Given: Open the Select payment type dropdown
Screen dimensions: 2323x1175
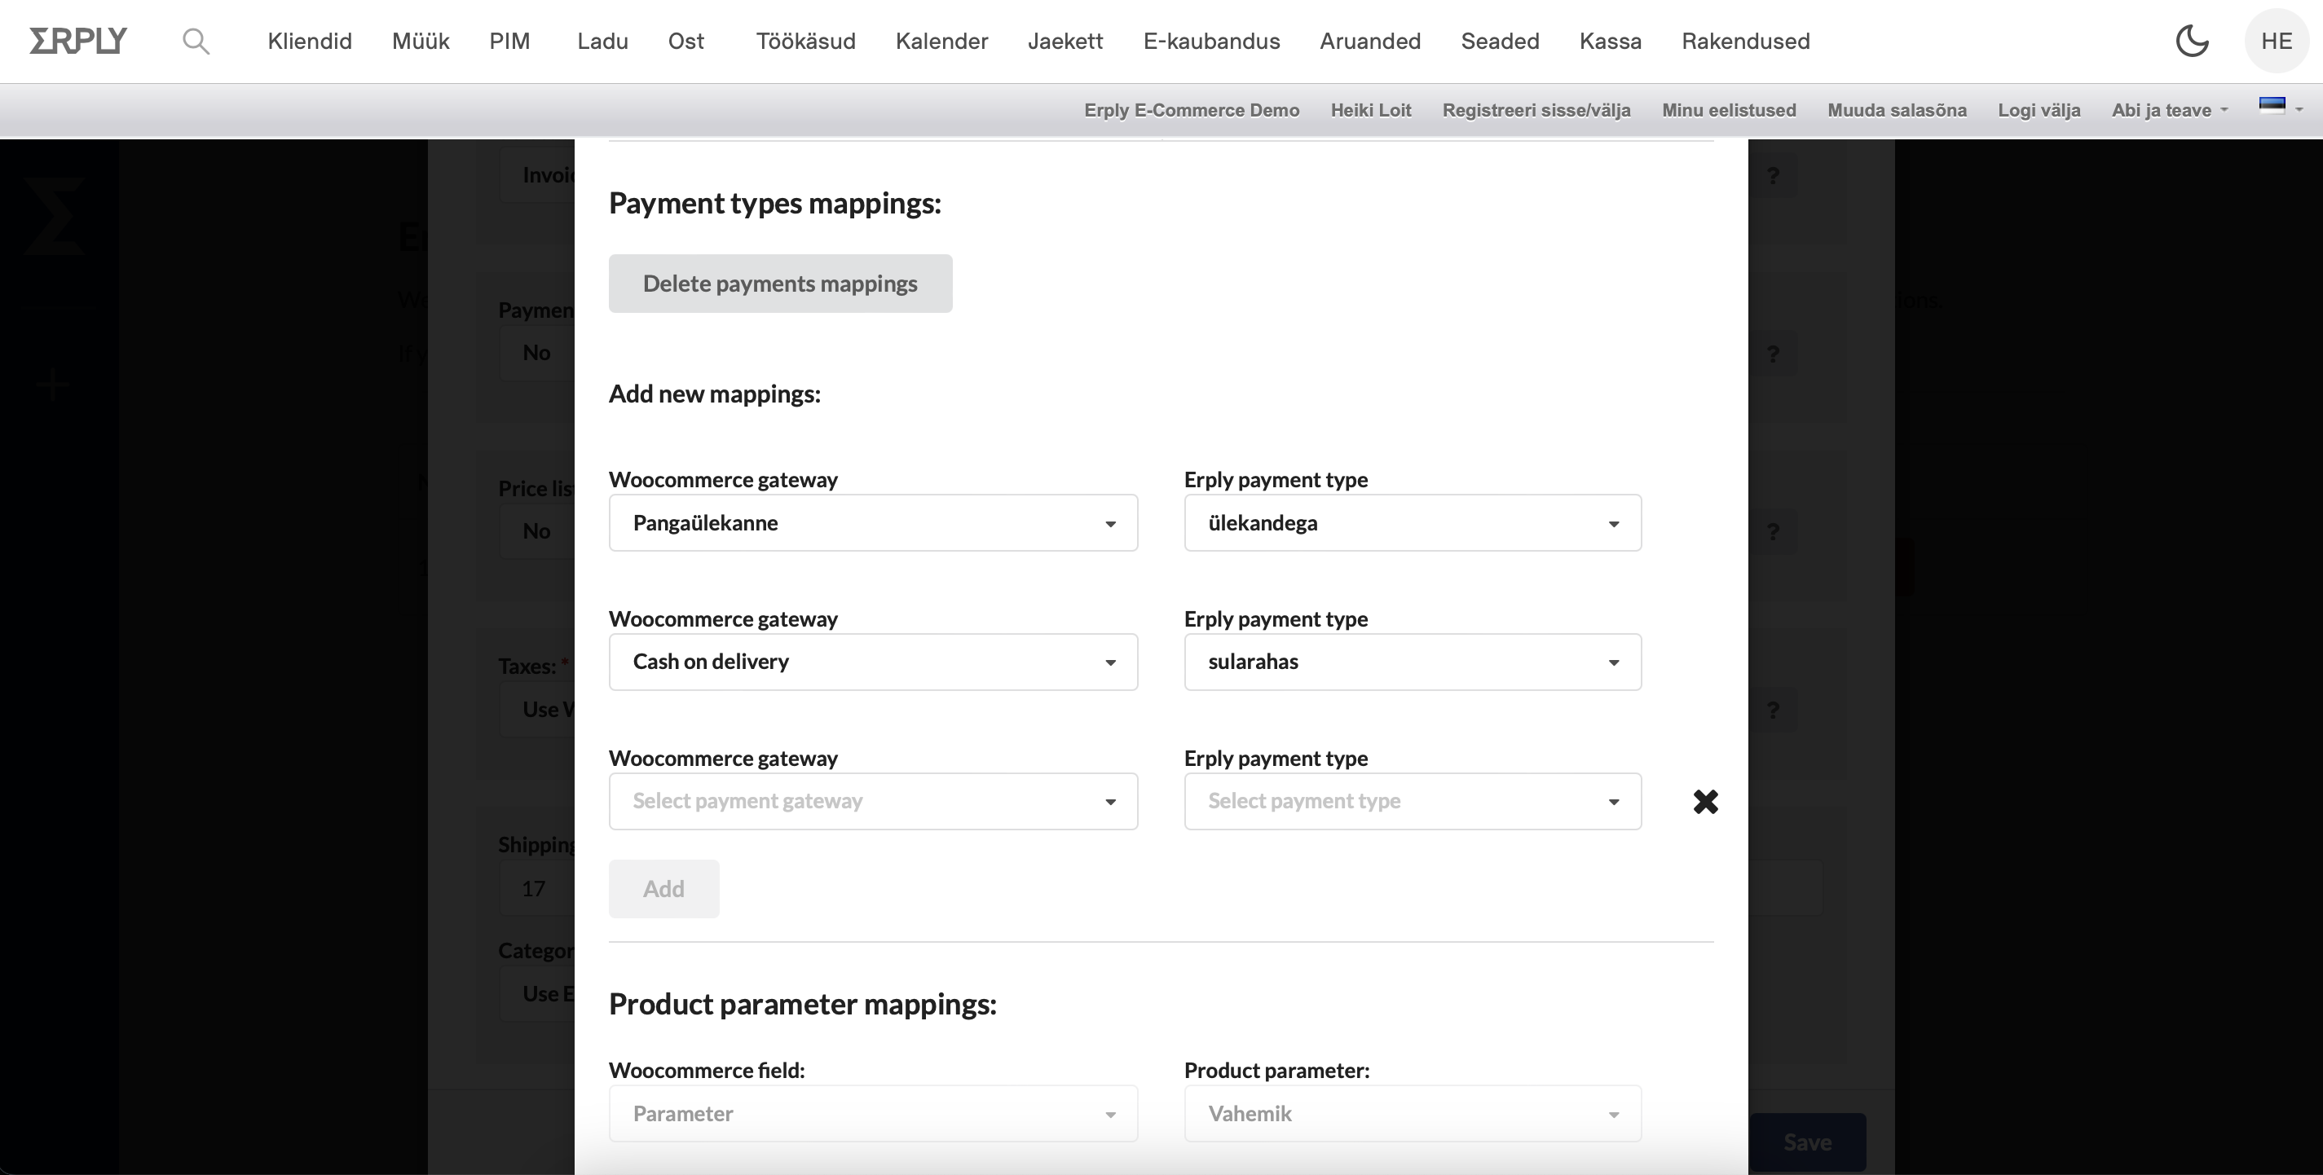Looking at the screenshot, I should [1413, 801].
